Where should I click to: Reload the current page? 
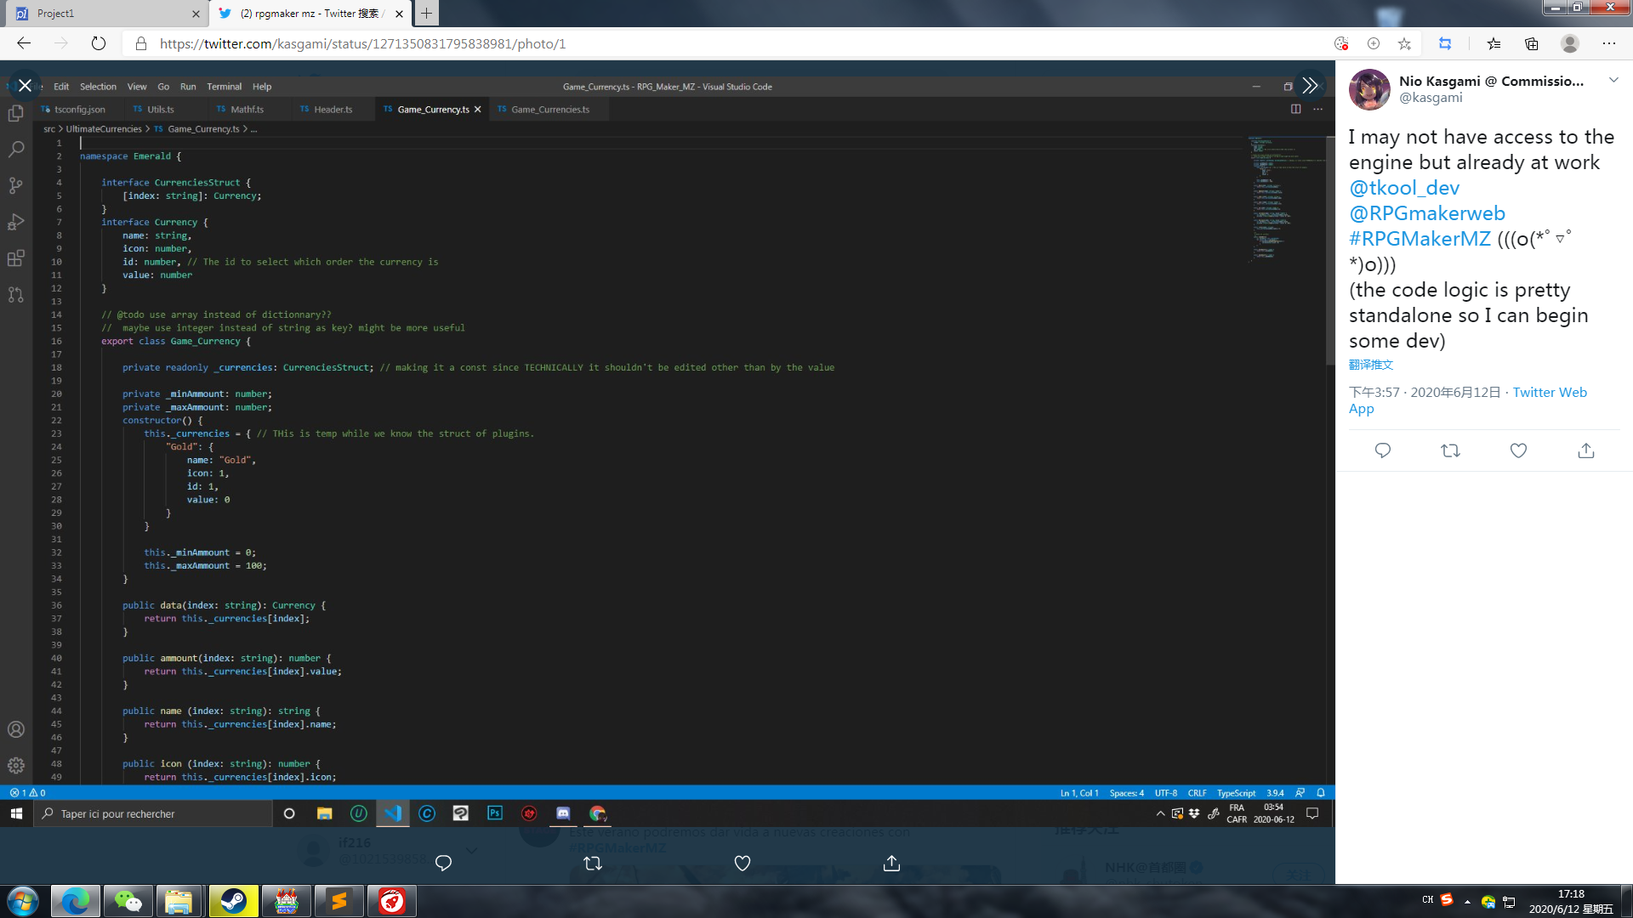99,43
